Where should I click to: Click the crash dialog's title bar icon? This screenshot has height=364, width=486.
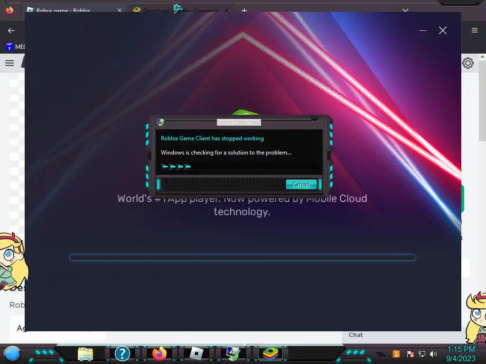pos(160,122)
